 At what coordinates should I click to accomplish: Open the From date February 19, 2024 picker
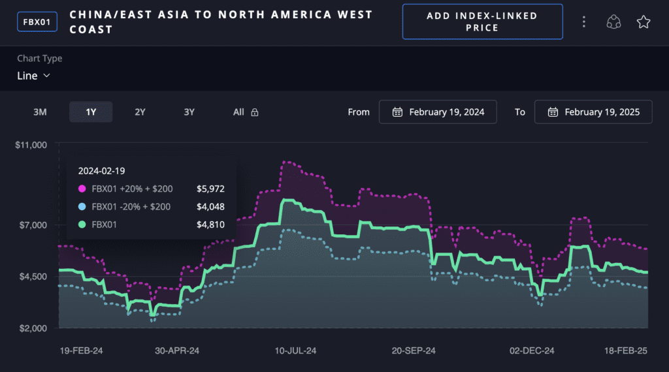[x=438, y=112]
